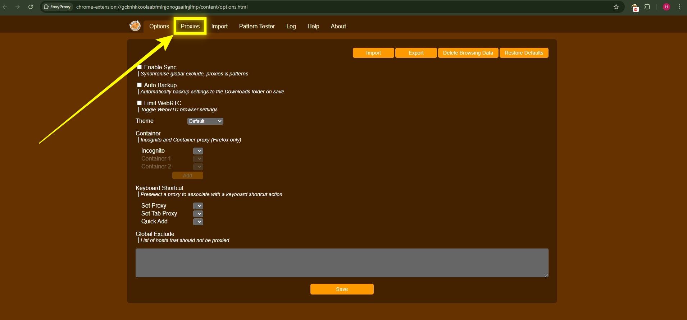This screenshot has height=320, width=687.
Task: Go back using browser back arrow
Action: [5, 7]
